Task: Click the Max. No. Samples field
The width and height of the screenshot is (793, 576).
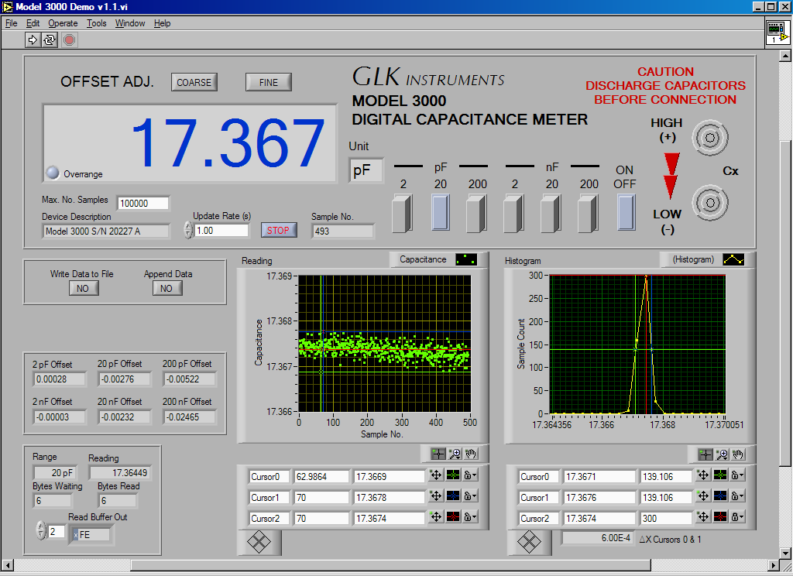Action: tap(143, 204)
